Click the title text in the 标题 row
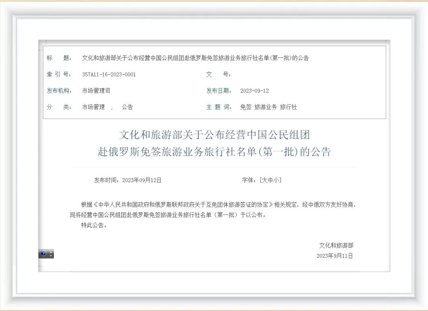Viewport: 428px width, 311px height. (195, 58)
